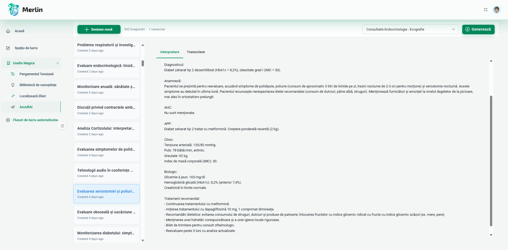
Task: Select the Interpretare tab
Action: [x=170, y=52]
